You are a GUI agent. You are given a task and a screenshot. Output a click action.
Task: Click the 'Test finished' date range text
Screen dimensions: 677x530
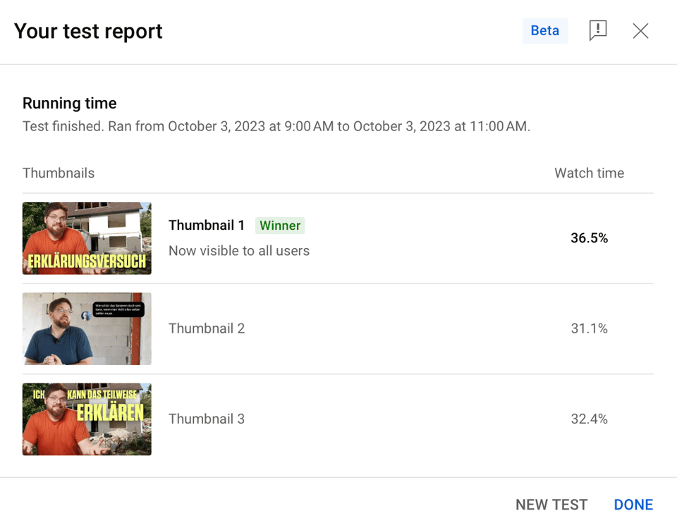(276, 127)
